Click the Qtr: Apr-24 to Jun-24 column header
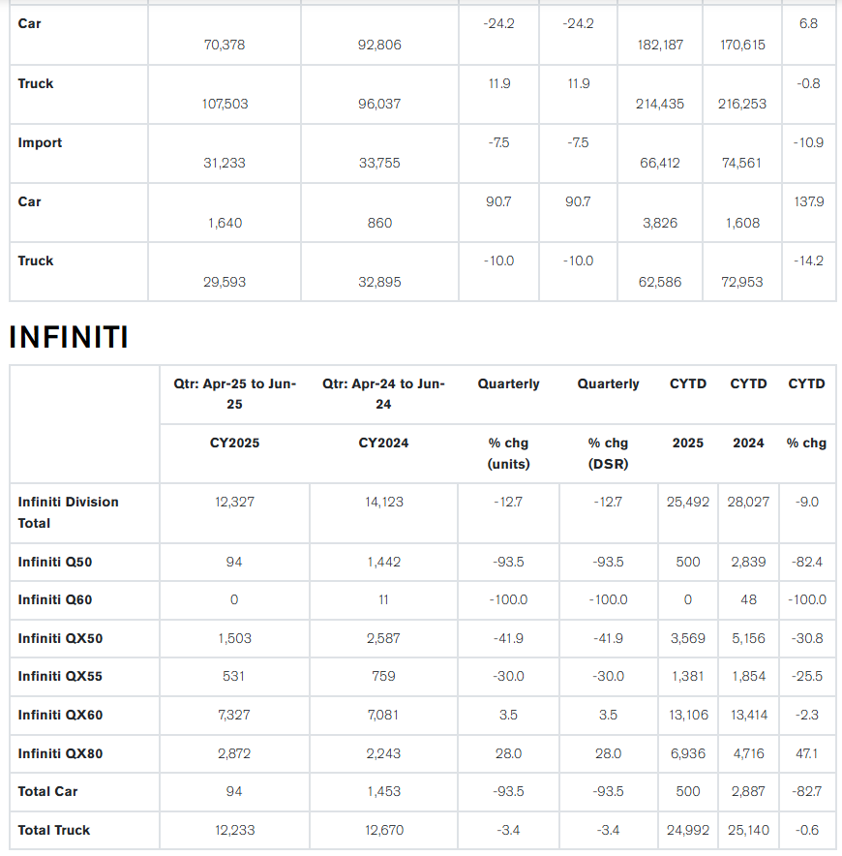The image size is (842, 856). point(383,394)
